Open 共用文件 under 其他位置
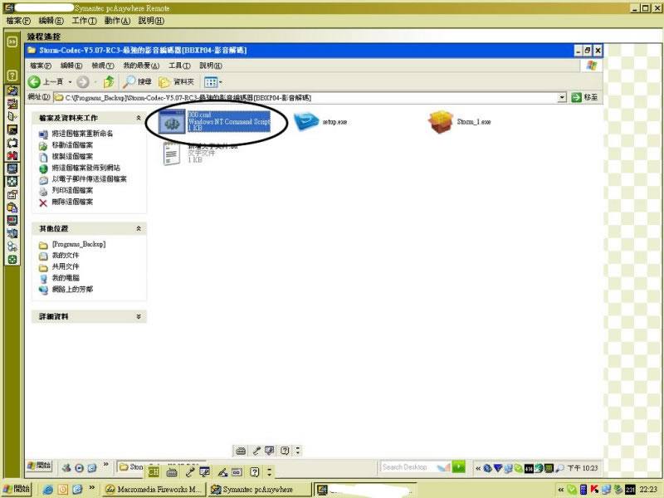 (66, 266)
